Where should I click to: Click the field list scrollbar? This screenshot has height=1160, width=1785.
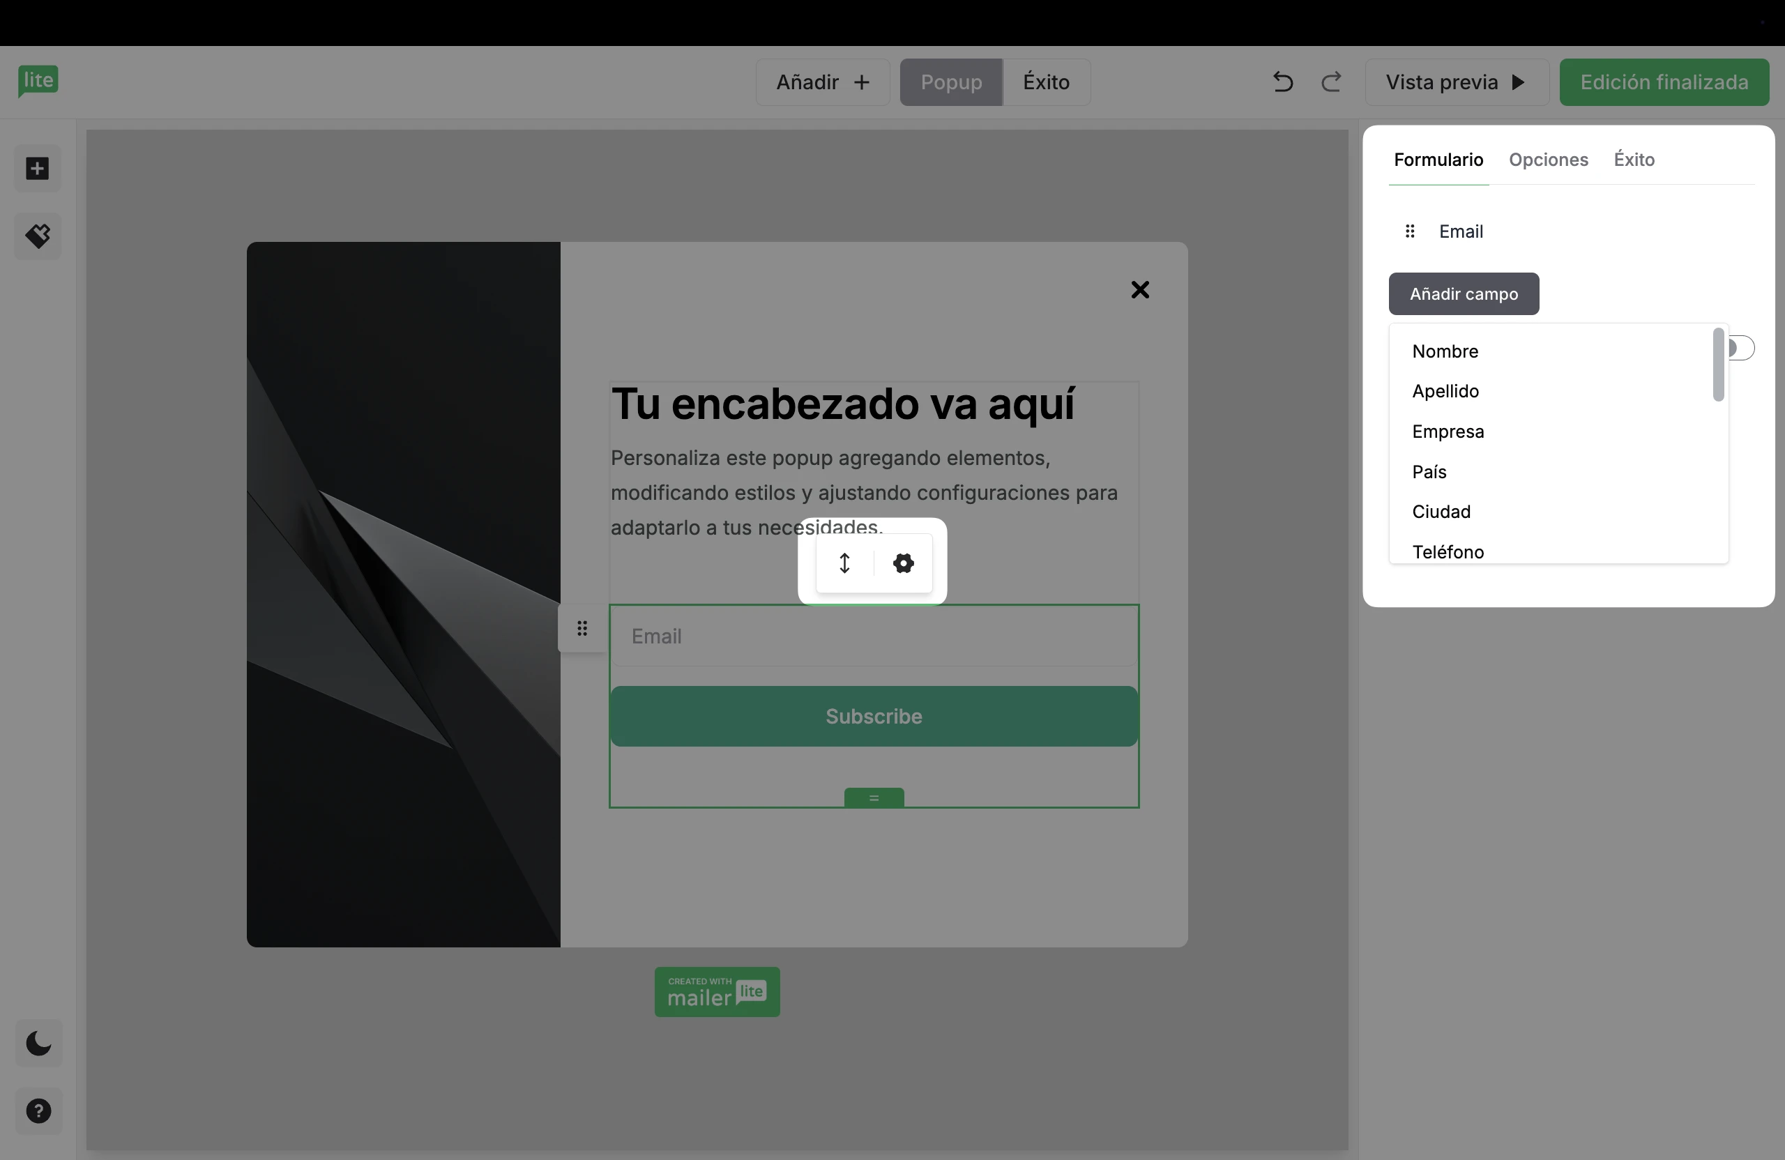(x=1717, y=365)
